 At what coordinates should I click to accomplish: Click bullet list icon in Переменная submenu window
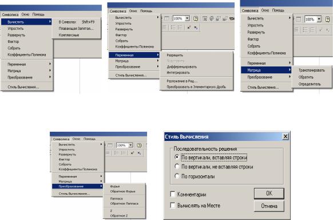tap(173, 27)
